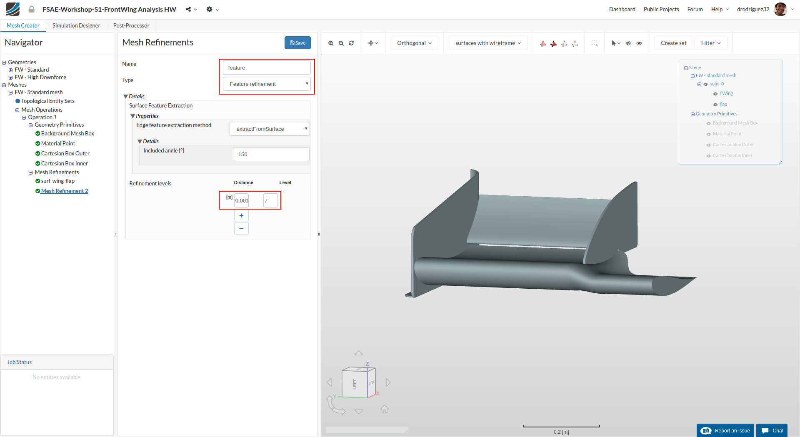The image size is (800, 437).
Task: Click the zoom out magnifier icon
Action: pyautogui.click(x=341, y=43)
